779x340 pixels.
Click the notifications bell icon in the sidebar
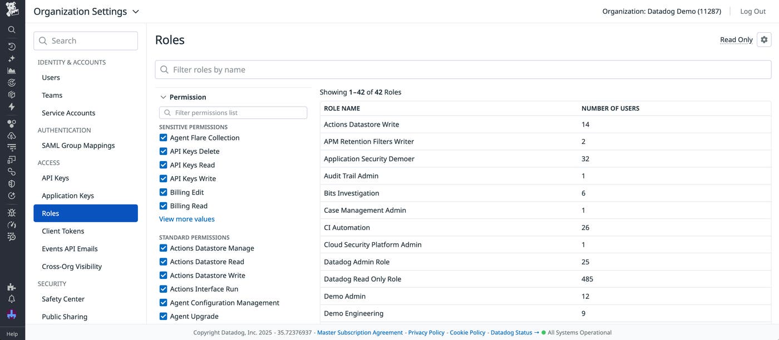tap(12, 299)
